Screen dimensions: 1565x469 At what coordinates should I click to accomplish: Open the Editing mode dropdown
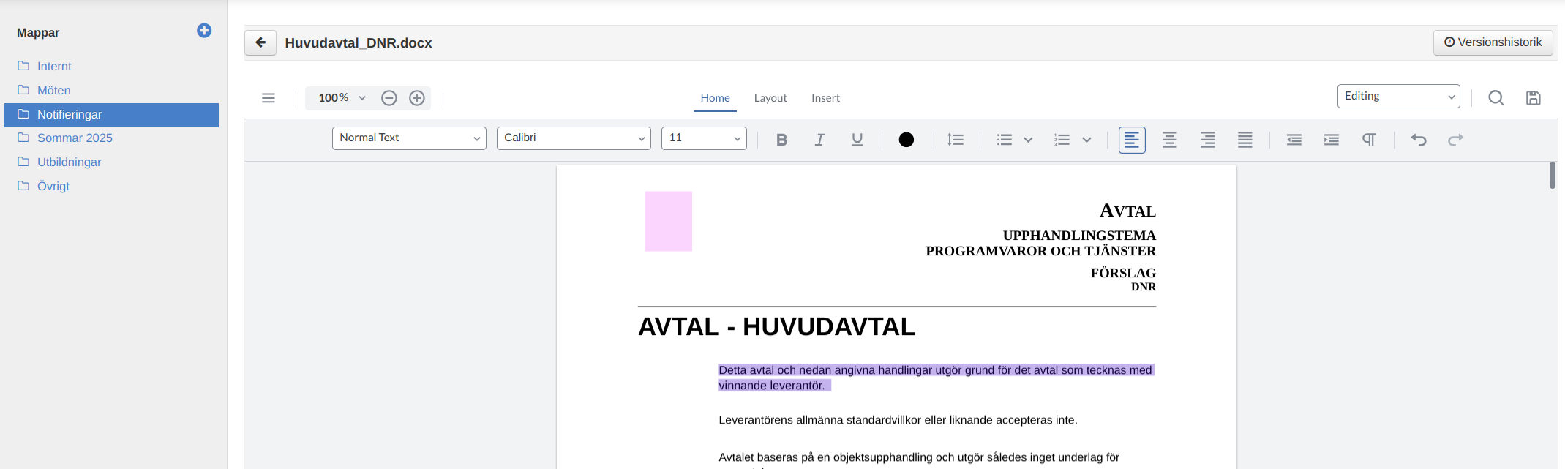pos(1398,97)
